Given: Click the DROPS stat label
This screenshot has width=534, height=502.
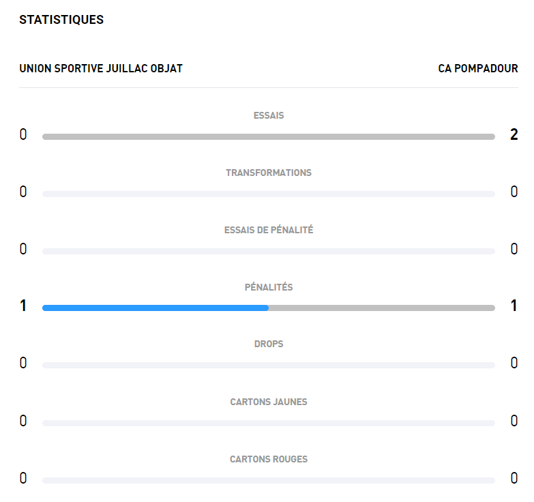Looking at the screenshot, I should (x=269, y=344).
